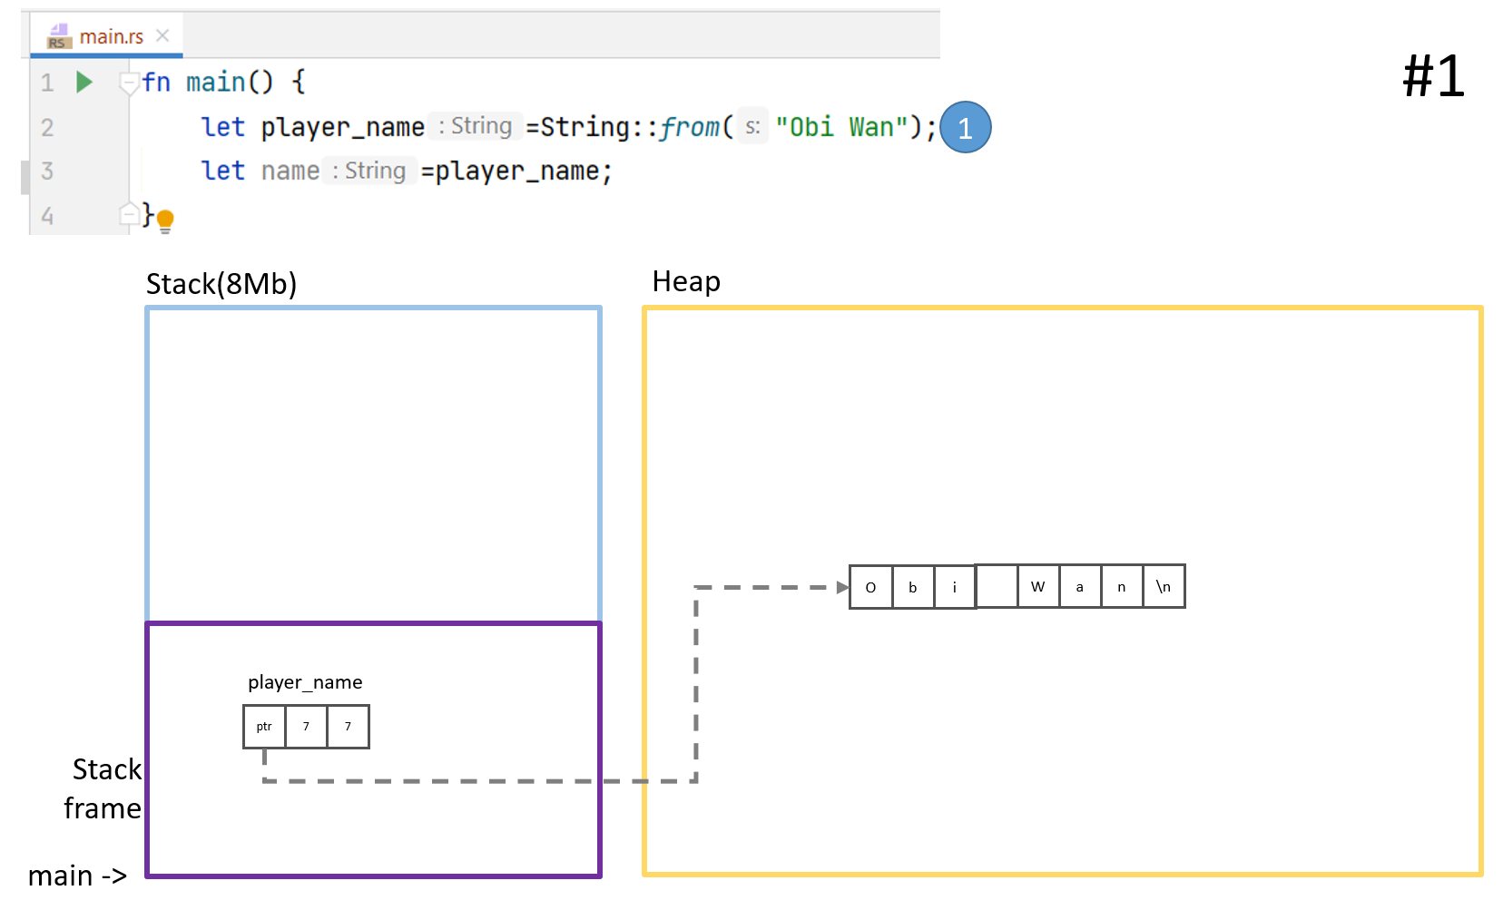Click the from method call on line 2
Viewport: 1503px width, 910px height.
(x=689, y=127)
